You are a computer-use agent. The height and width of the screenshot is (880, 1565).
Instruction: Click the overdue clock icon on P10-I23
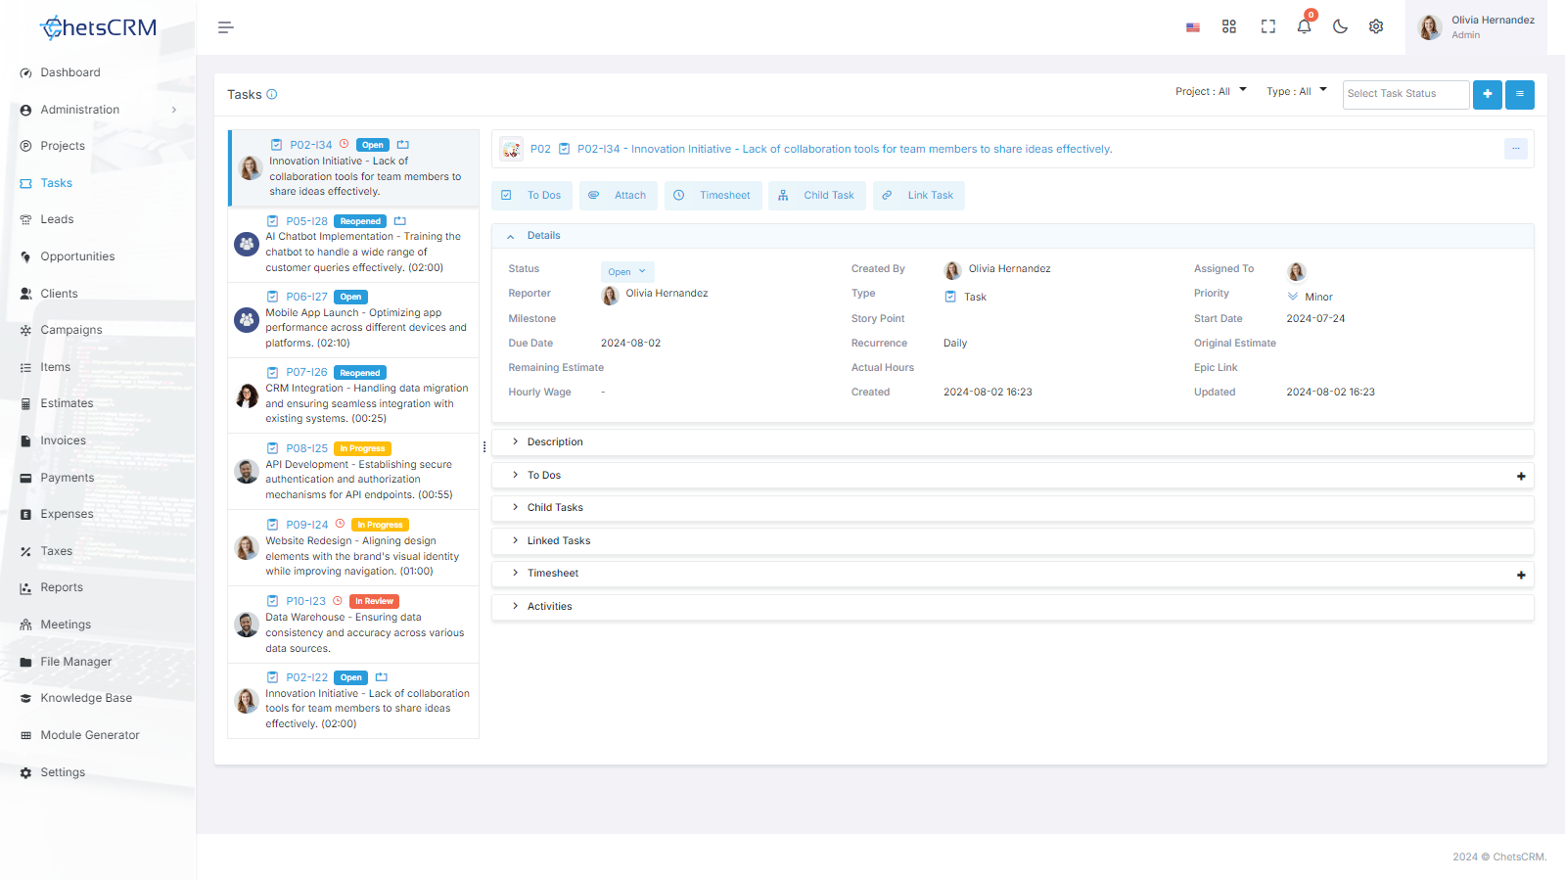click(338, 601)
